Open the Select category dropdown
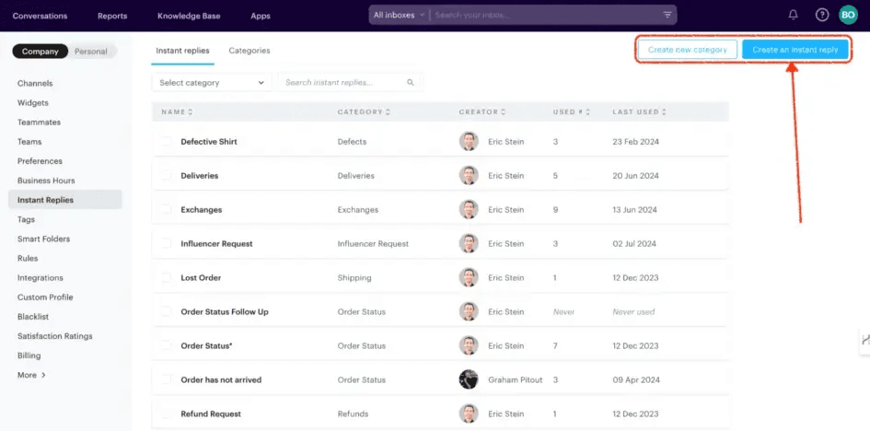Viewport: 870px width, 431px height. [212, 83]
